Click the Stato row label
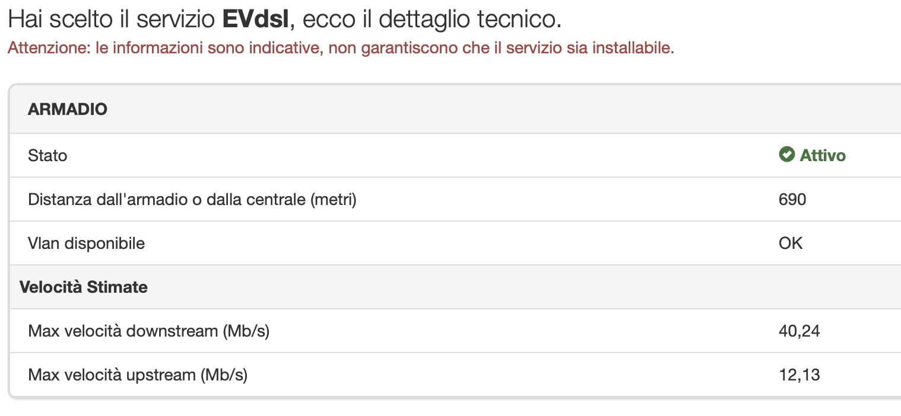901x416 pixels. click(47, 156)
